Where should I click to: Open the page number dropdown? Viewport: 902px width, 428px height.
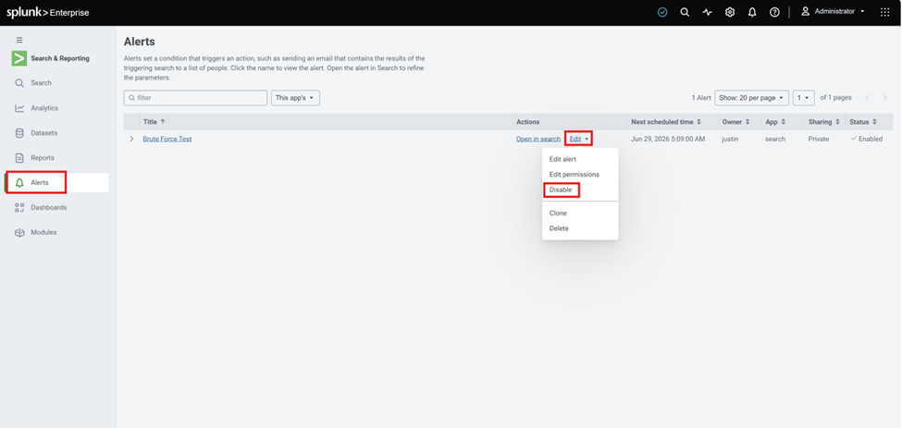click(x=804, y=98)
